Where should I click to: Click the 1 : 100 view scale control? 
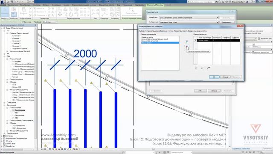point(44,149)
